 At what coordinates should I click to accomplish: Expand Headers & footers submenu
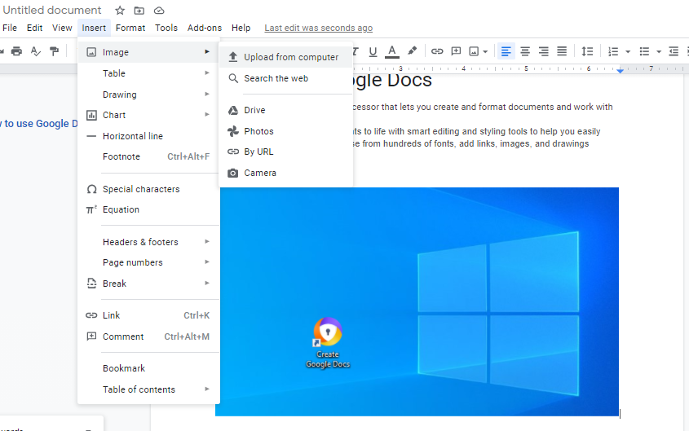(x=148, y=242)
